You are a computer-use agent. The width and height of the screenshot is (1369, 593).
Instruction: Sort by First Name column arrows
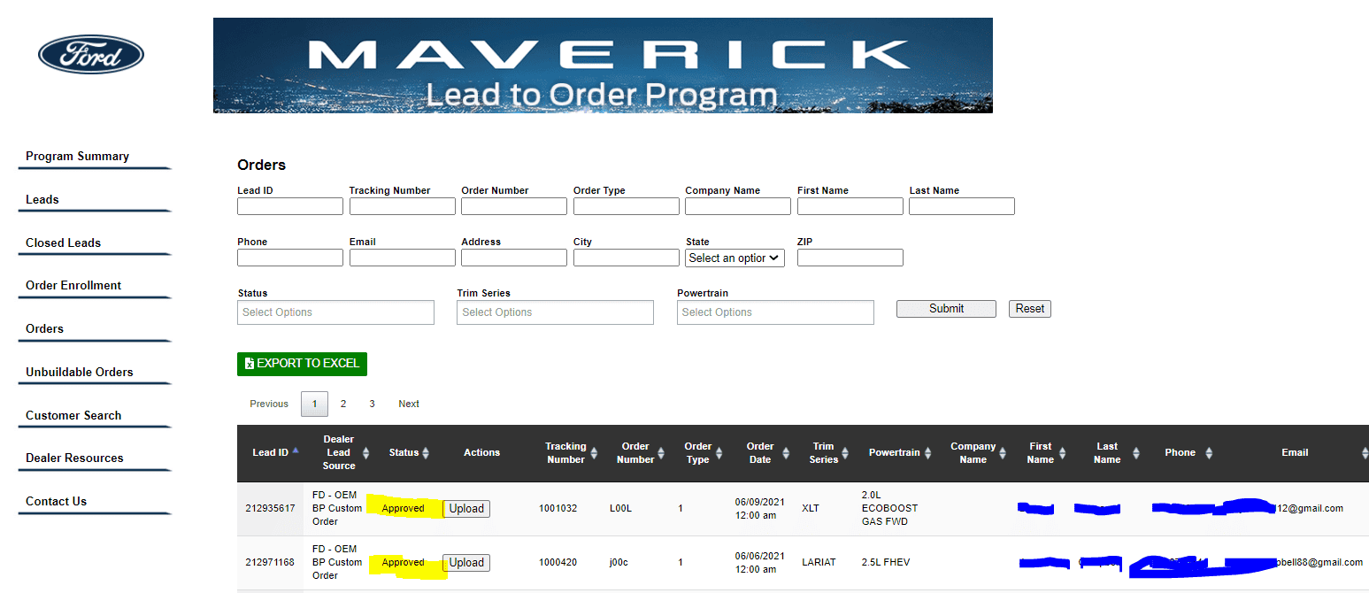point(1065,452)
